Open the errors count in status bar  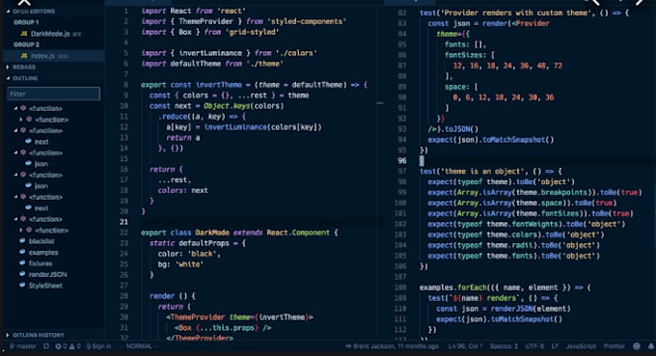[61, 346]
